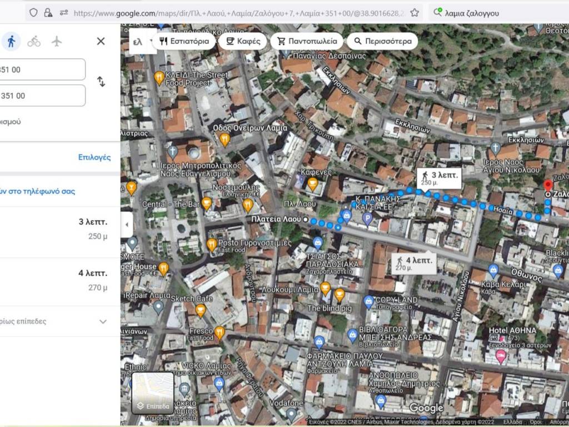Click the red destination pin on map
569x427 pixels.
[x=548, y=186]
